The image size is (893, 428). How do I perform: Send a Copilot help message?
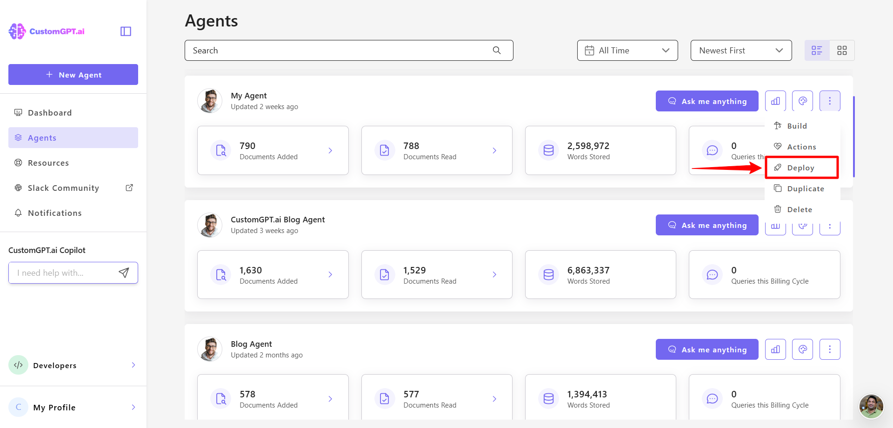click(x=124, y=272)
